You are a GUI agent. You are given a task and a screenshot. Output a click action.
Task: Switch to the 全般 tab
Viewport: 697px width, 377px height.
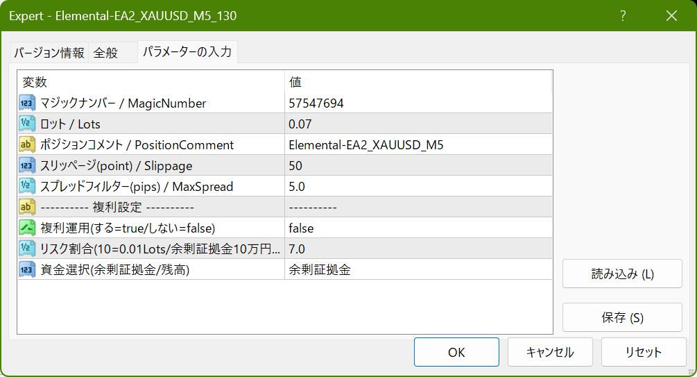click(x=105, y=53)
